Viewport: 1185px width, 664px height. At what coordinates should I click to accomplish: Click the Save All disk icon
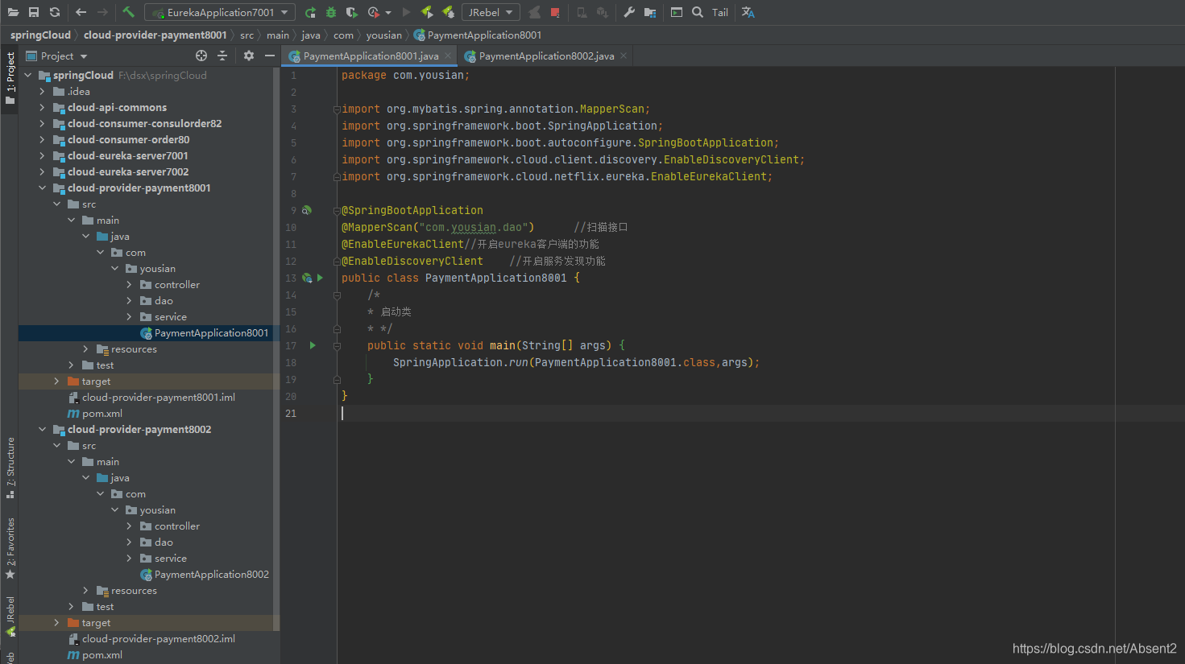[34, 12]
